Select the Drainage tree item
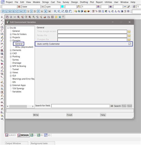Image resolution: width=141 pixels, height=145 pixels. (x=17, y=63)
